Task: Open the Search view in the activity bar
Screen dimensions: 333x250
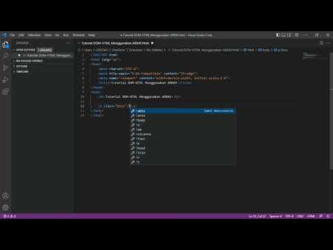Action: (x=6, y=56)
